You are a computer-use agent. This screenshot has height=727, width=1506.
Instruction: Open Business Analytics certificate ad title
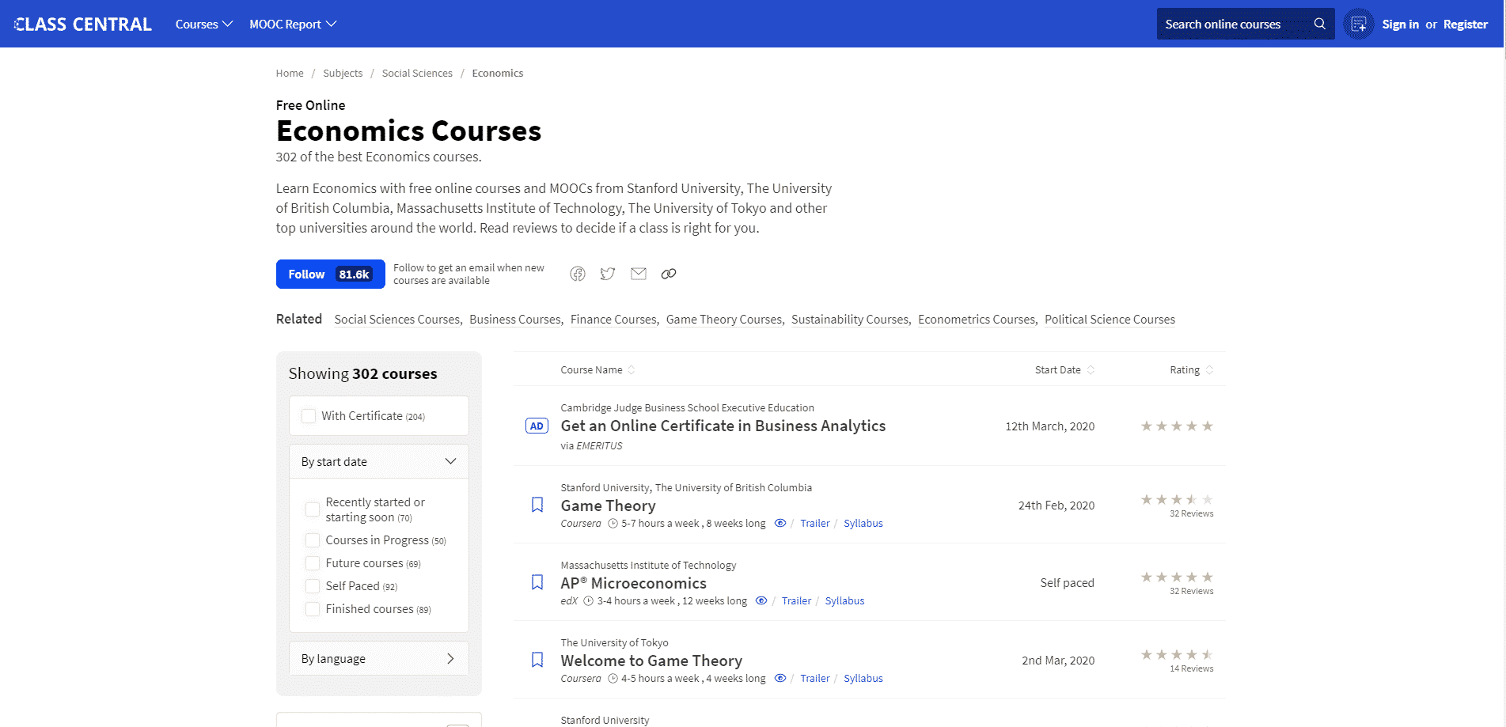tap(723, 426)
